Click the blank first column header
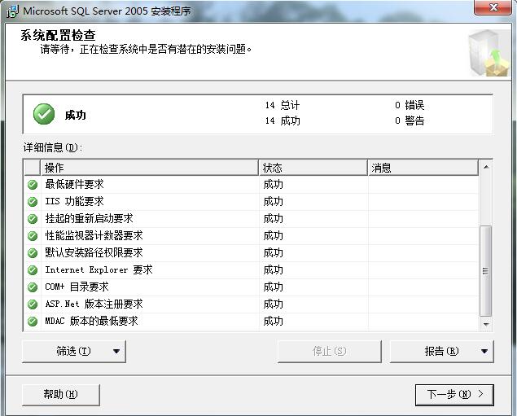Image resolution: width=517 pixels, height=416 pixels. pos(33,168)
